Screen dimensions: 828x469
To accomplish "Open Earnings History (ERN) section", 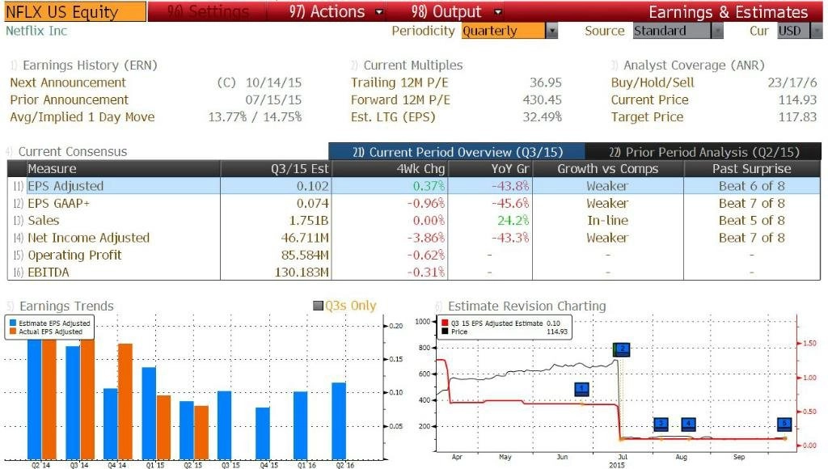I will coord(90,65).
